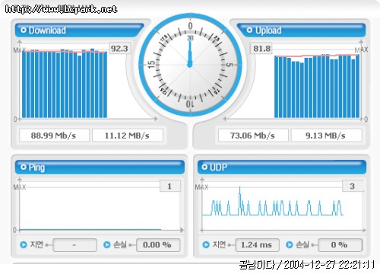Click the 81.8 upload max value
380x274 pixels.
[x=262, y=48]
